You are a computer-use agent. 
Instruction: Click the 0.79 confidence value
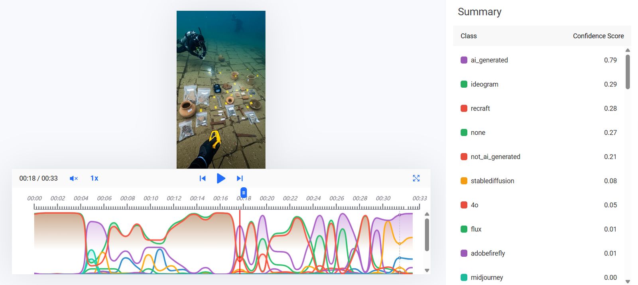pyautogui.click(x=610, y=60)
